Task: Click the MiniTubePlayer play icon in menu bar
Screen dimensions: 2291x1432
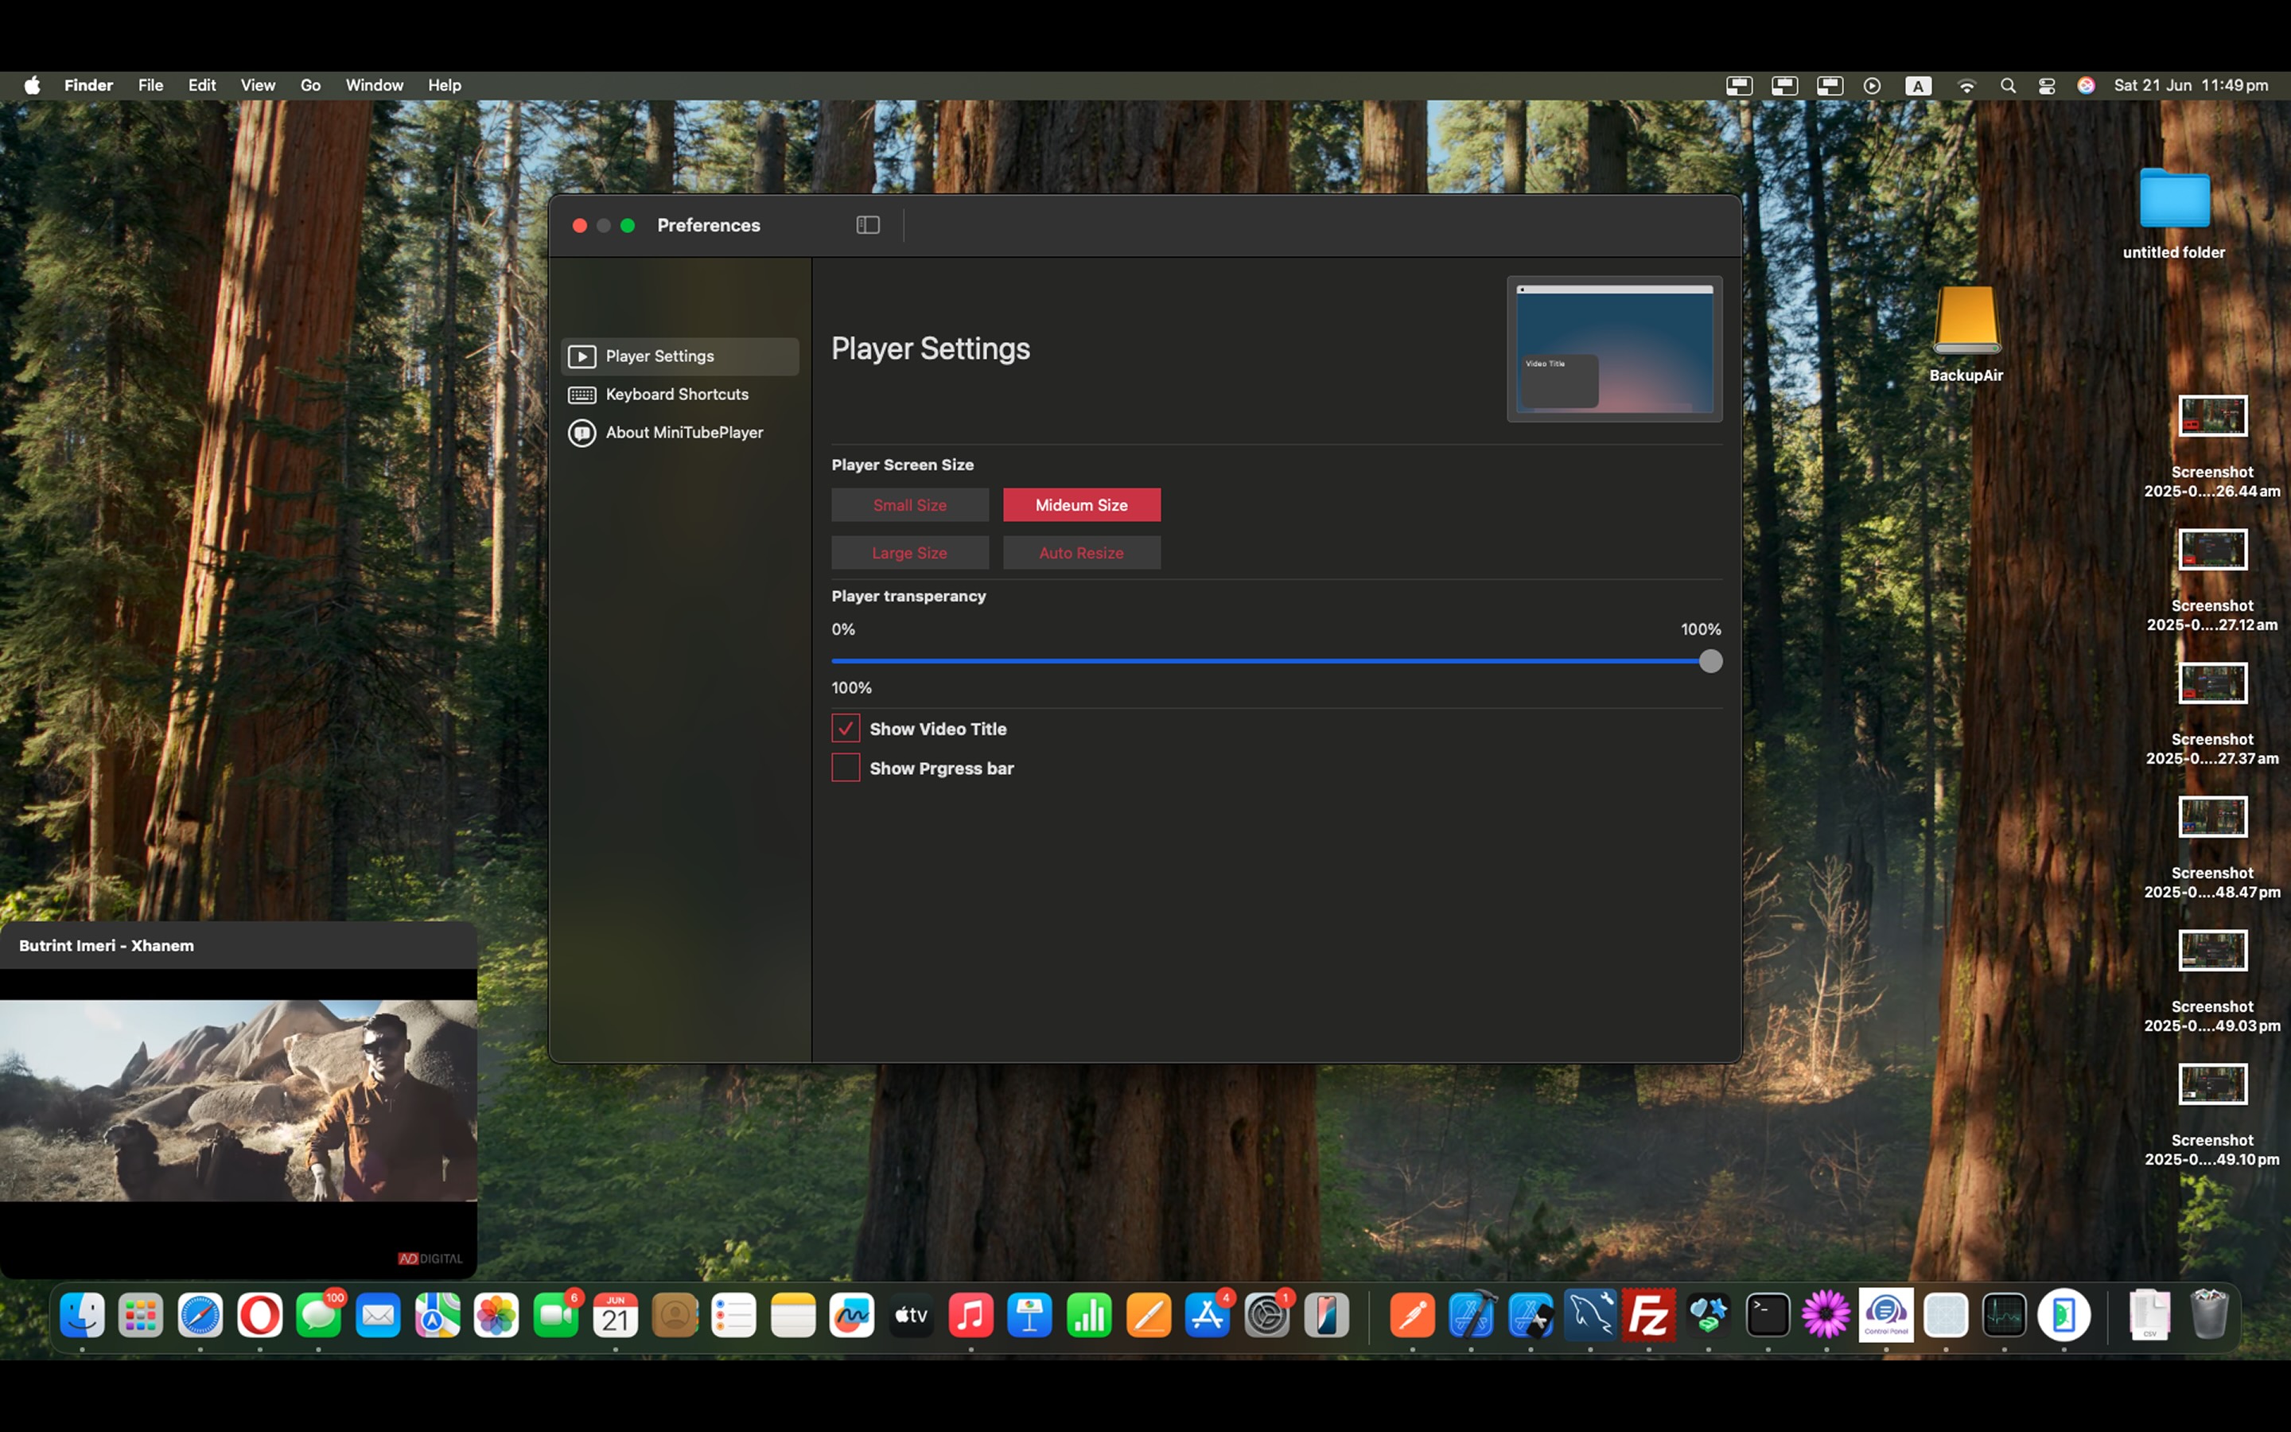Action: tap(1872, 85)
